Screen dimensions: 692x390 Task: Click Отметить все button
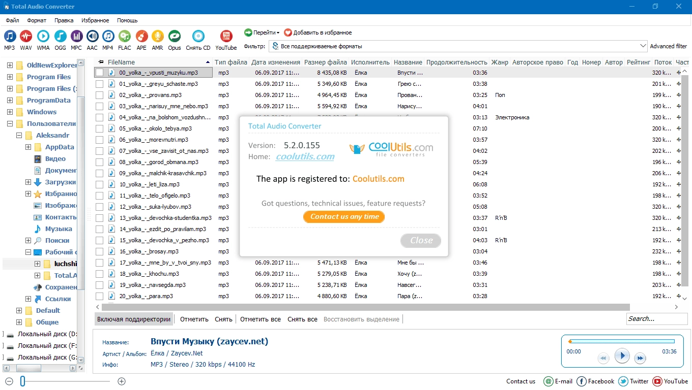(x=261, y=319)
